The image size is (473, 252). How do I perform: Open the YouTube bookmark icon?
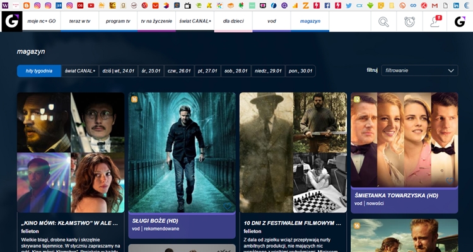click(x=91, y=5)
